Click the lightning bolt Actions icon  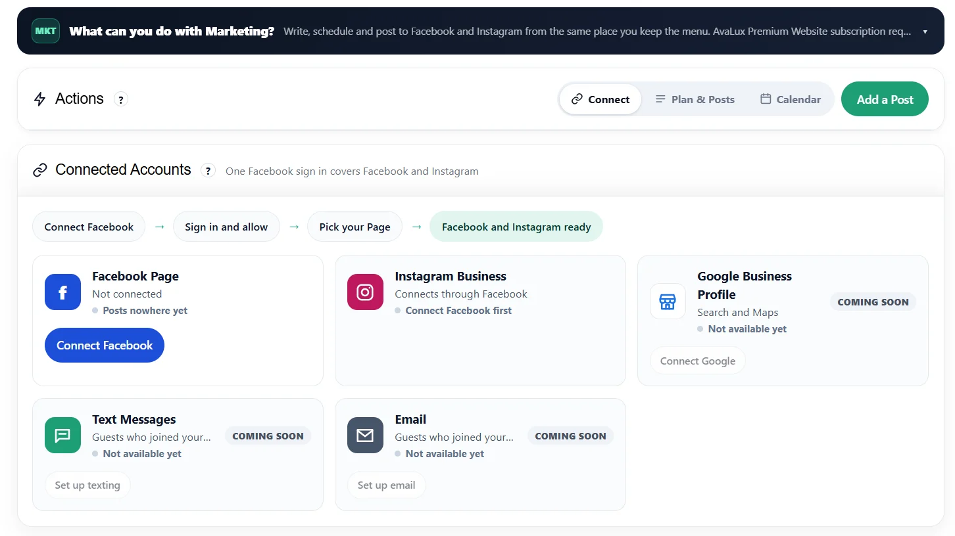[40, 99]
